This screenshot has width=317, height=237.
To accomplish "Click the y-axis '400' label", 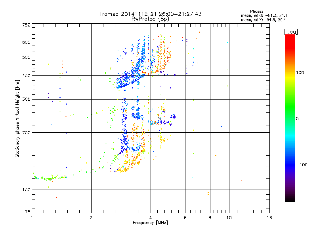I will click(x=26, y=75).
